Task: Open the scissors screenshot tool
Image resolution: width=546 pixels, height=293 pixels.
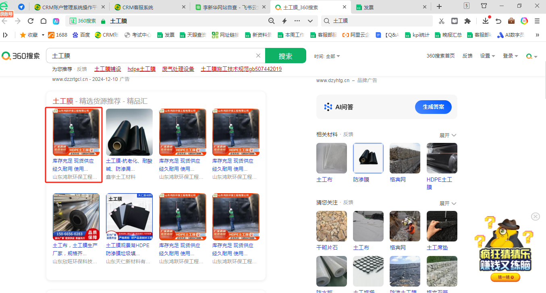Action: [x=442, y=21]
